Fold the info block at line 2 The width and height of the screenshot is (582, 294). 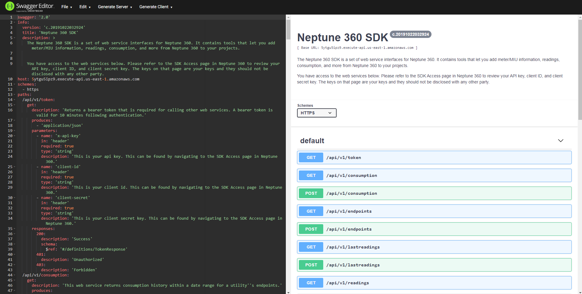tap(14, 22)
